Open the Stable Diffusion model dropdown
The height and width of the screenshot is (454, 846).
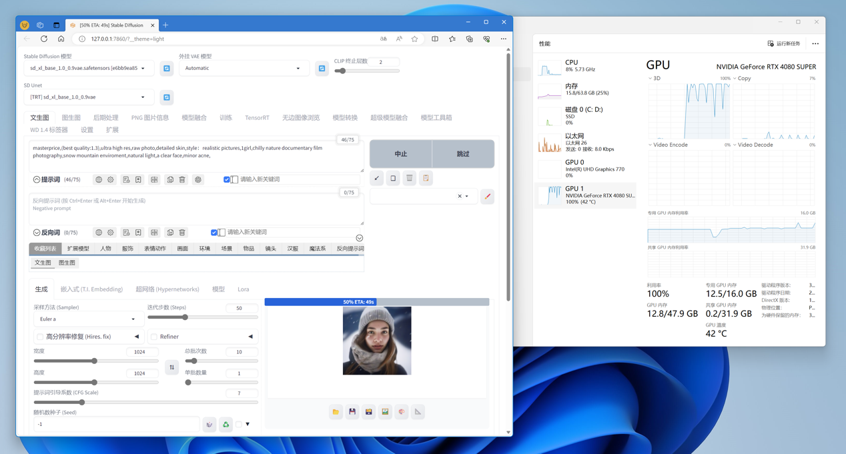[88, 69]
